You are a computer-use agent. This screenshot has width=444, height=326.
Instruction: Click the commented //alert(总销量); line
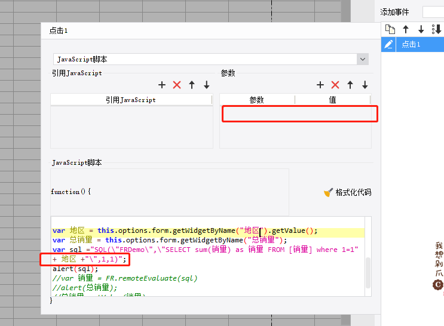[85, 288]
